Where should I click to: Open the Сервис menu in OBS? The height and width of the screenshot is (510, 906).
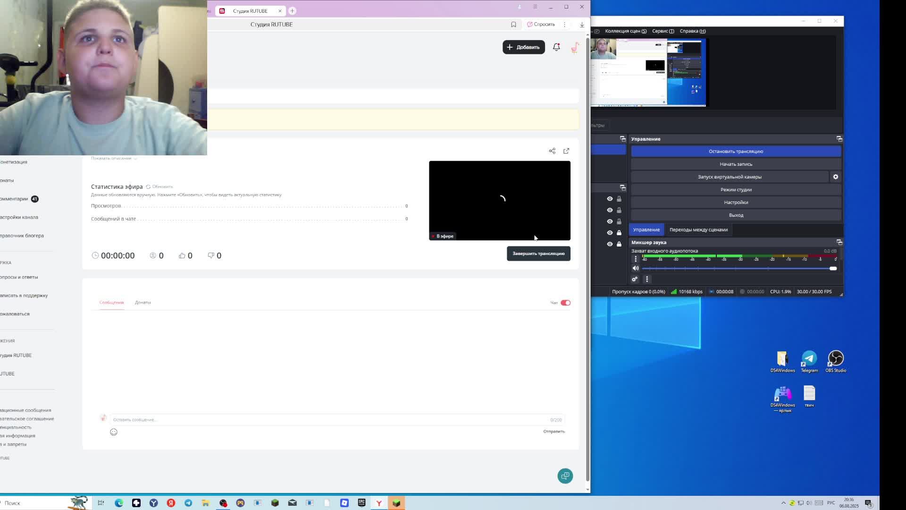663,31
